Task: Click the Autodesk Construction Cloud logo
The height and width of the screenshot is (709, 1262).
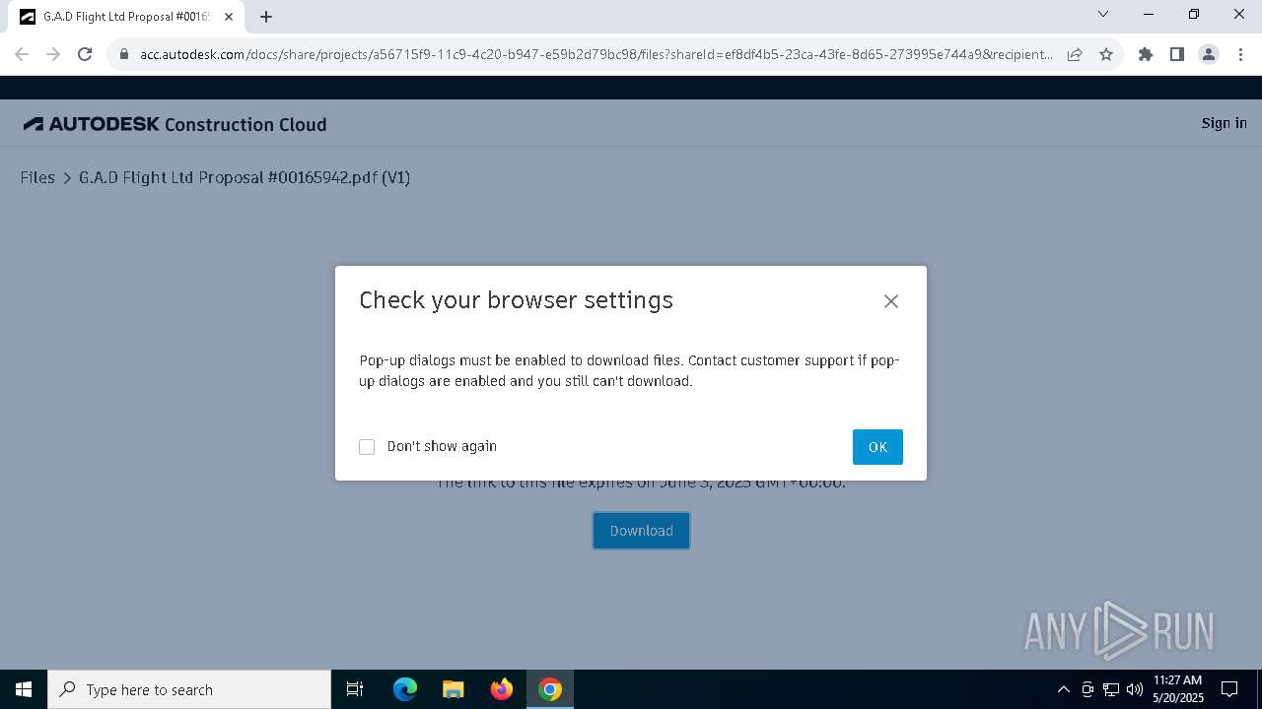Action: (x=175, y=124)
